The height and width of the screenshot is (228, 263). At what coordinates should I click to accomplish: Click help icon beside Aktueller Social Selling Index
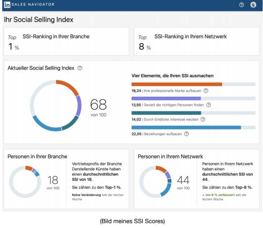click(80, 68)
